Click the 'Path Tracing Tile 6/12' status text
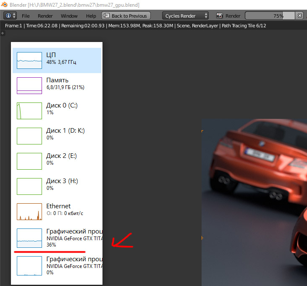 244,26
